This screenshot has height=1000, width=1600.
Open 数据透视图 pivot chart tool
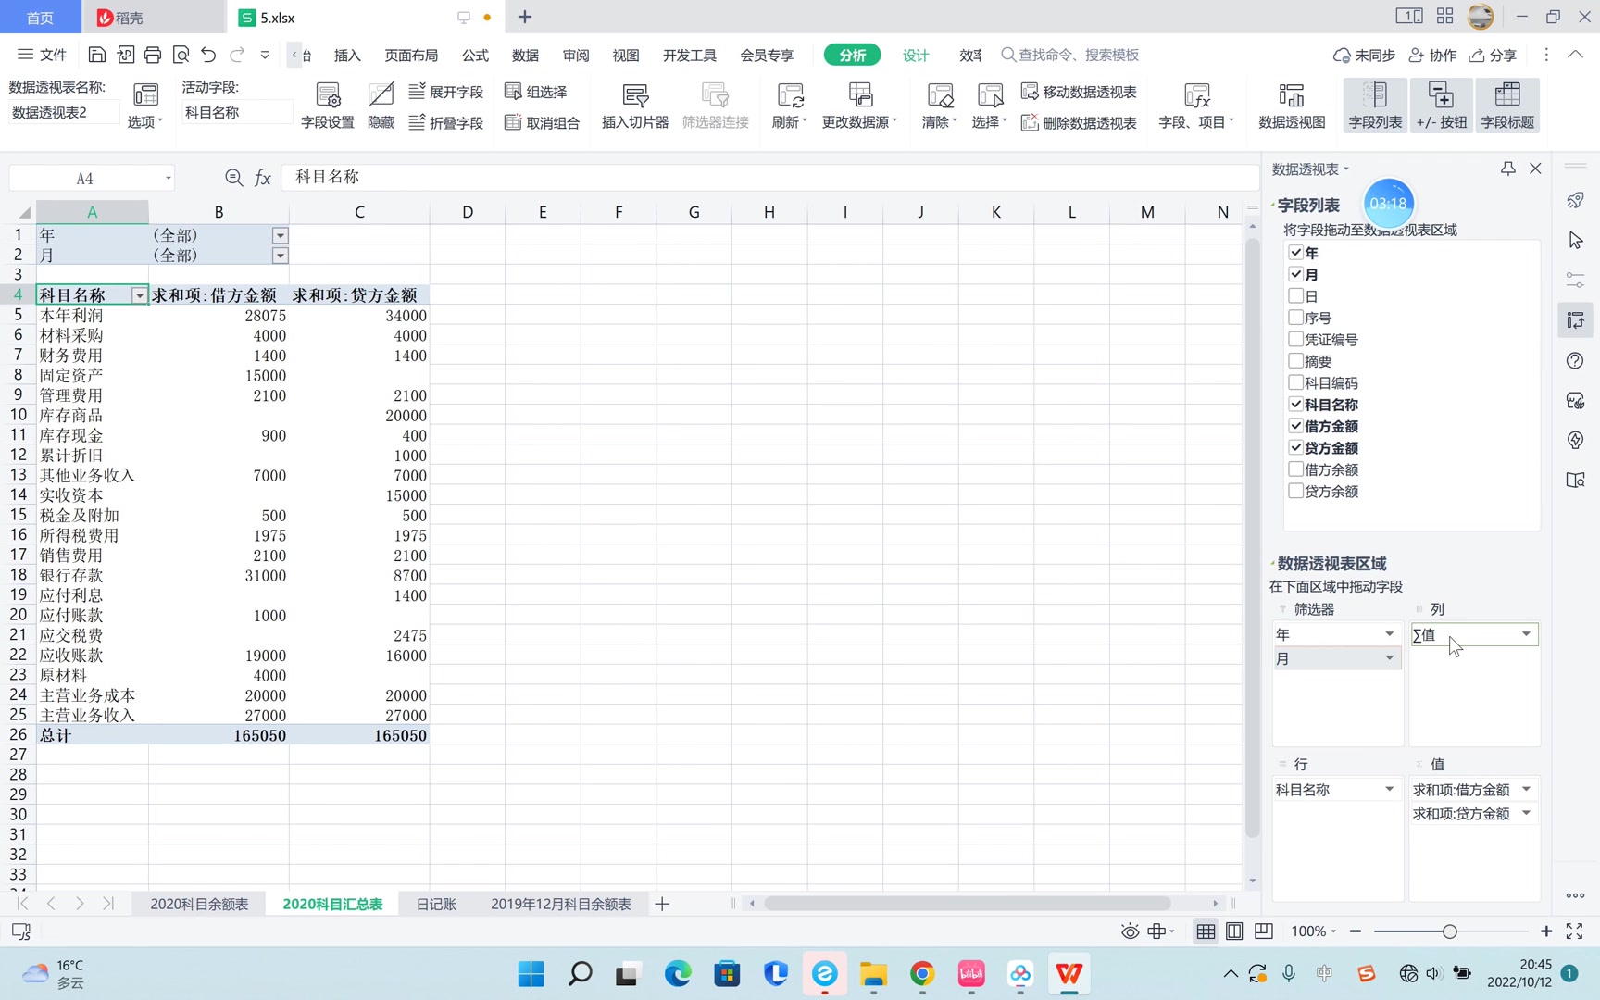tap(1292, 106)
